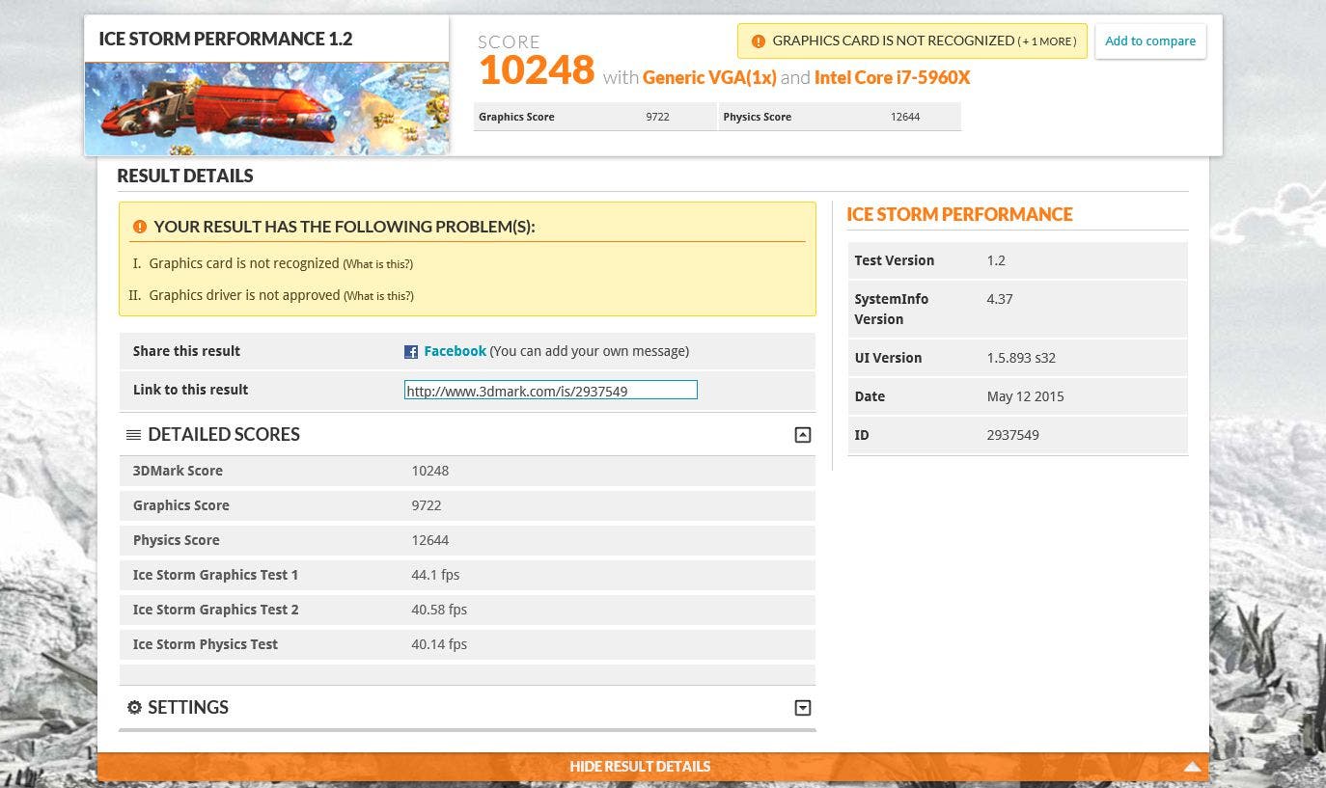The image size is (1326, 788).
Task: Expand the Settings section
Action: click(802, 708)
